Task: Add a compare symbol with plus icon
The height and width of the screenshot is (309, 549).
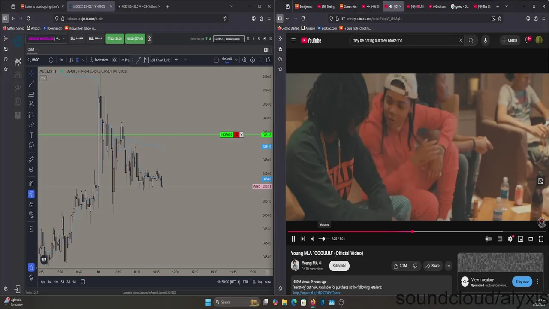Action: click(51, 60)
